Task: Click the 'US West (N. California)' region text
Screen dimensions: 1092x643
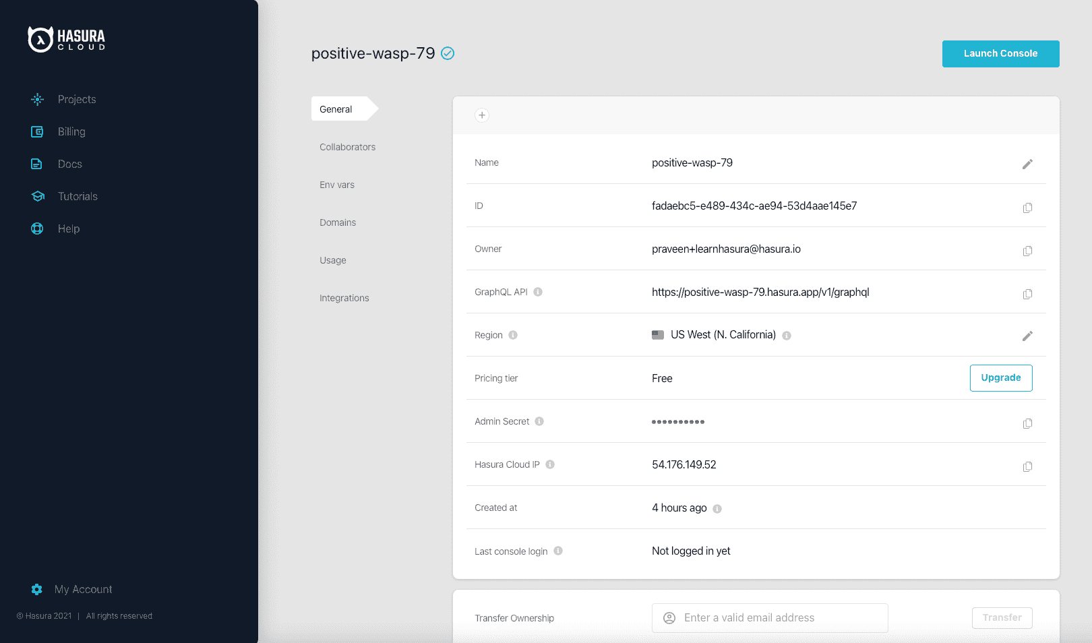Action: pos(723,335)
